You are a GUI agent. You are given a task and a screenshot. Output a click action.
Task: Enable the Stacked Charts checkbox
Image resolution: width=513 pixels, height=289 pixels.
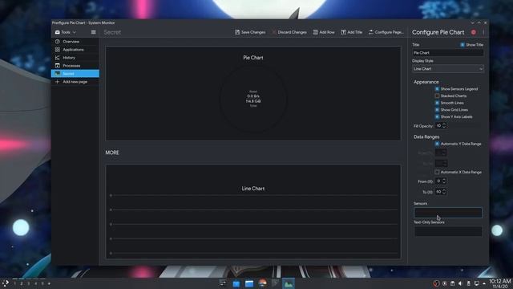(437, 96)
